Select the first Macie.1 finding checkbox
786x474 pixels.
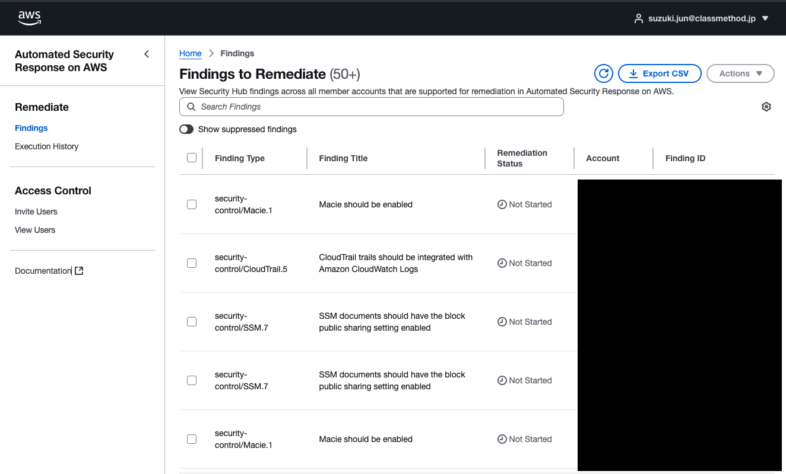click(x=192, y=204)
